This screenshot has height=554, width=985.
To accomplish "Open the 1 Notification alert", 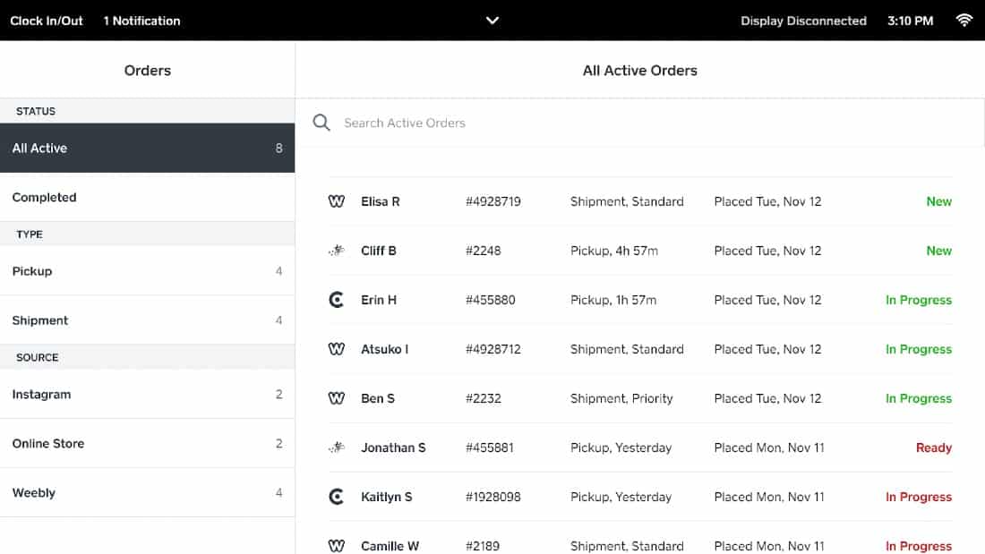I will click(141, 21).
